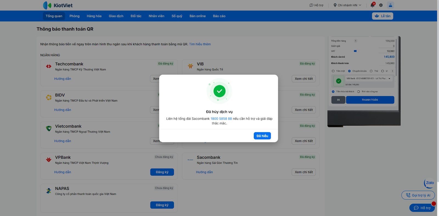Screen dimensions: 439x216
Task: Open Hướng dẫn for VPBank
Action: pos(63,172)
